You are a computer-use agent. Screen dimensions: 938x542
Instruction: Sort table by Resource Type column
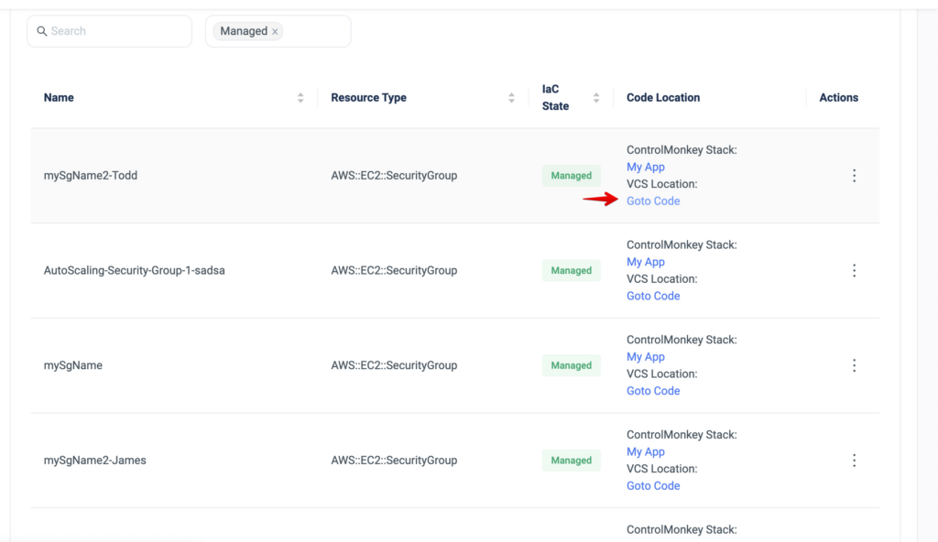click(x=511, y=98)
